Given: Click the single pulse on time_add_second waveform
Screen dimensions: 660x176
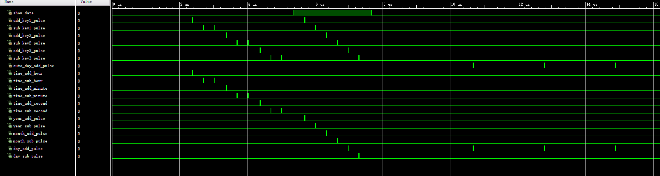Looking at the screenshot, I should tap(260, 103).
